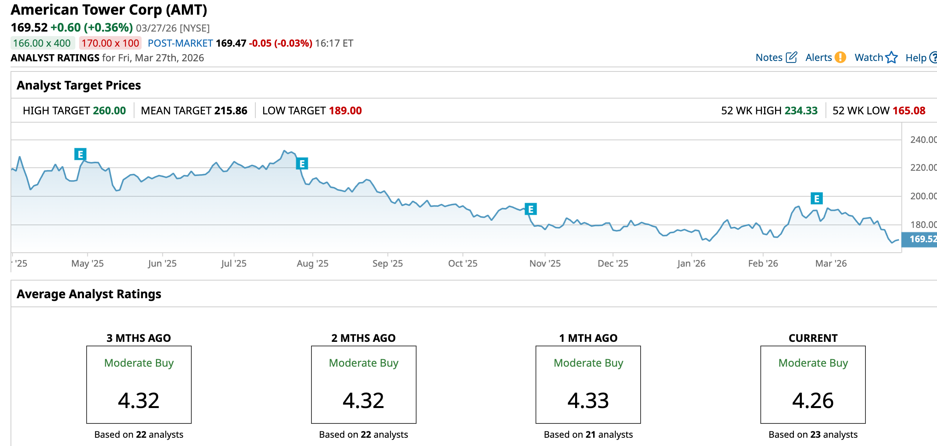Click the 2 MTHS AGO rating box

[363, 384]
